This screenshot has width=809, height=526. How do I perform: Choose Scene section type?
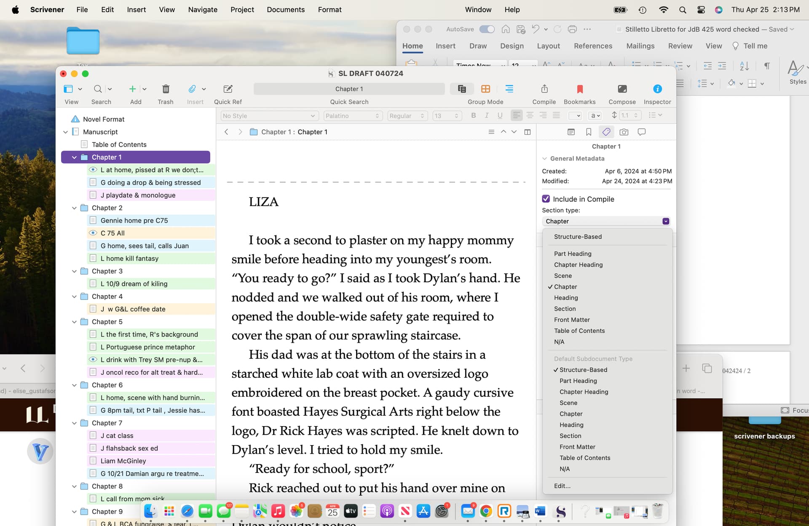pyautogui.click(x=563, y=275)
